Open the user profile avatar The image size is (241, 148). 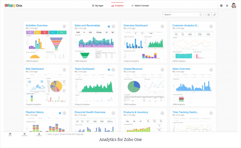click(234, 6)
